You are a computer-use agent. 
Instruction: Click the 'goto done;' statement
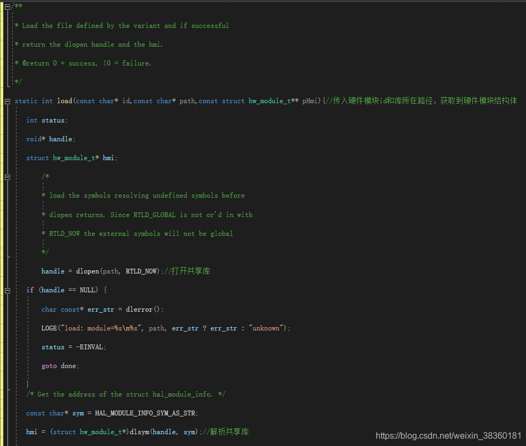pos(60,366)
